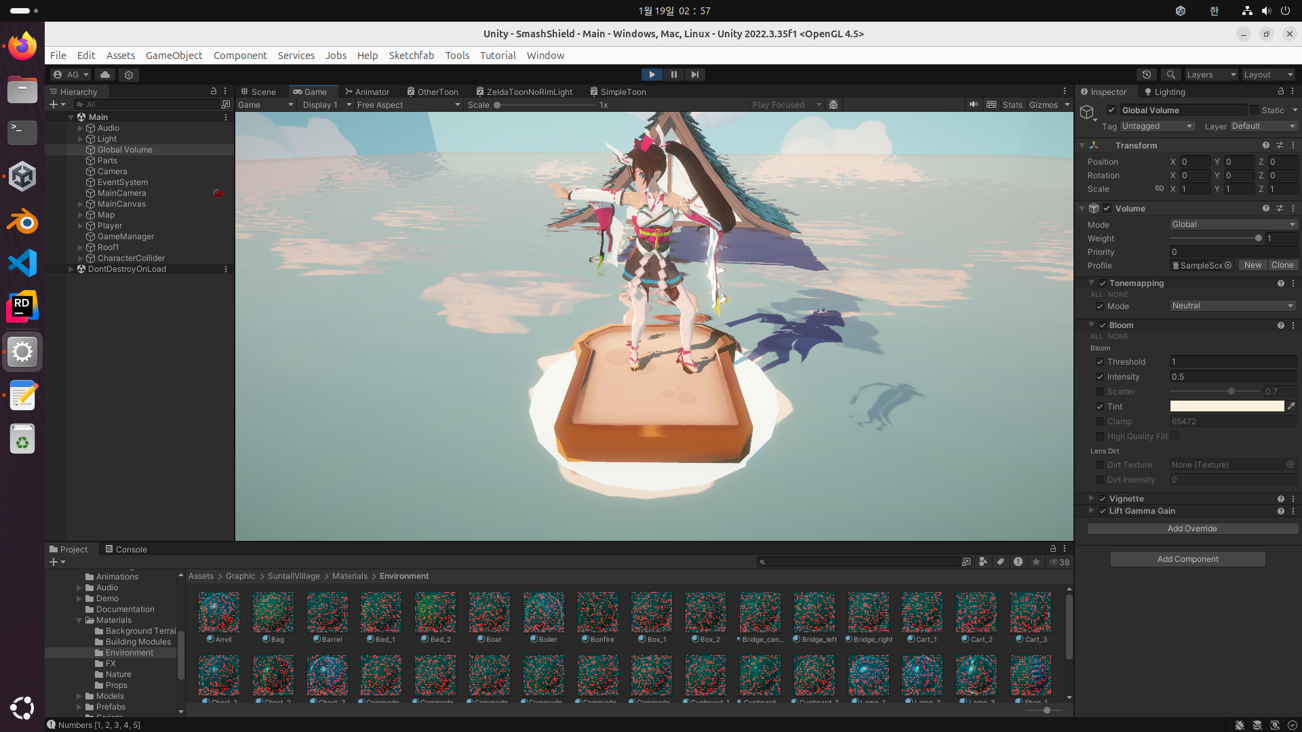The width and height of the screenshot is (1302, 732).
Task: Lock the Inspector panel
Action: [1281, 91]
